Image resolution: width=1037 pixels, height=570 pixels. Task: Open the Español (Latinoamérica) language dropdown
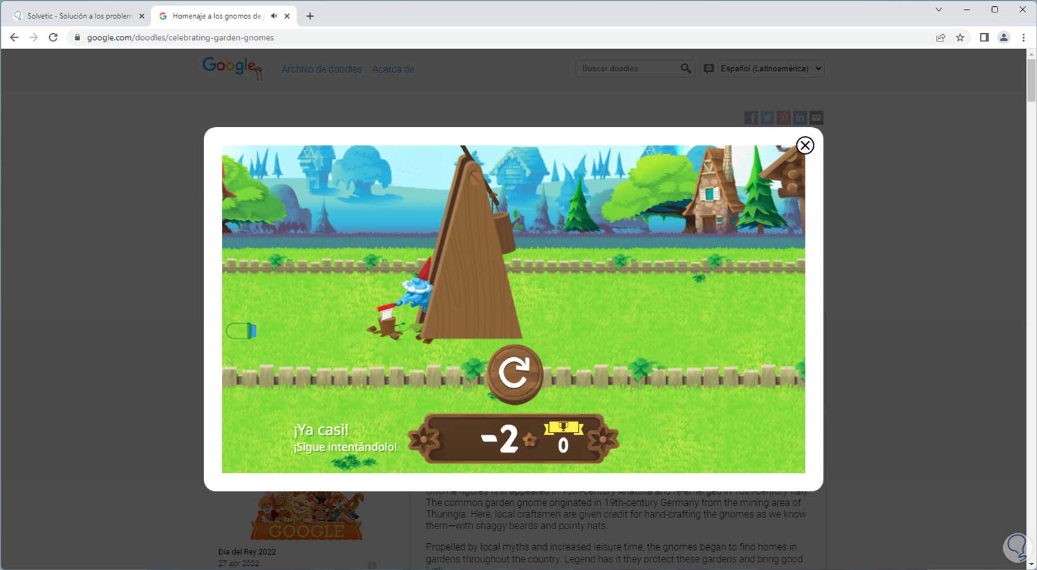tap(771, 68)
